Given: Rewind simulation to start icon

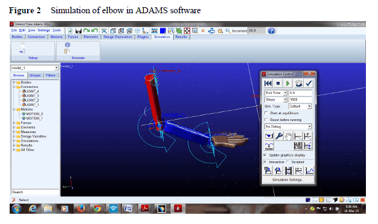Looking at the screenshot, I should 268,84.
